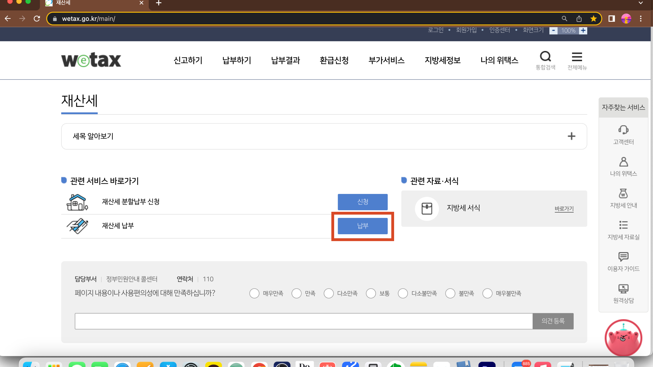This screenshot has width=653, height=367.
Task: Open the 전체메뉴 hamburger icon
Action: tap(577, 57)
